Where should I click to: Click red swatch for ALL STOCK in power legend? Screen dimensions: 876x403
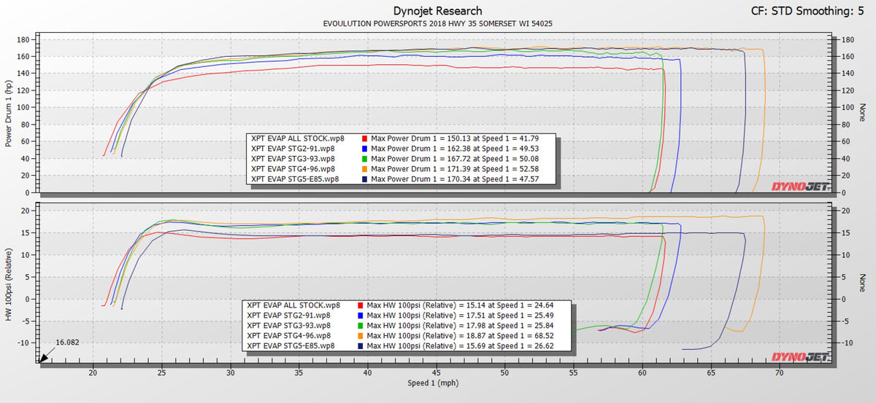click(x=364, y=138)
